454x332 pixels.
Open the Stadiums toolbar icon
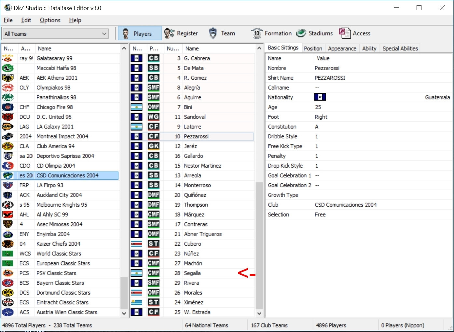tap(301, 33)
